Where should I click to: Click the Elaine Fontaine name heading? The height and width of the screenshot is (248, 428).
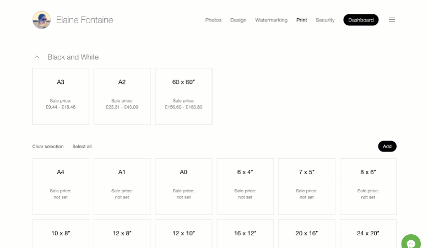pyautogui.click(x=85, y=20)
